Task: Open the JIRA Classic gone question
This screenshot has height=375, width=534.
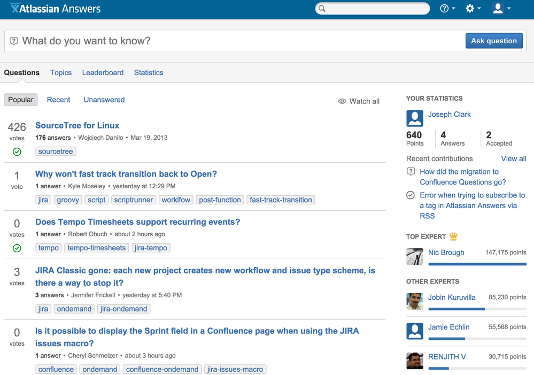Action: pyautogui.click(x=205, y=277)
